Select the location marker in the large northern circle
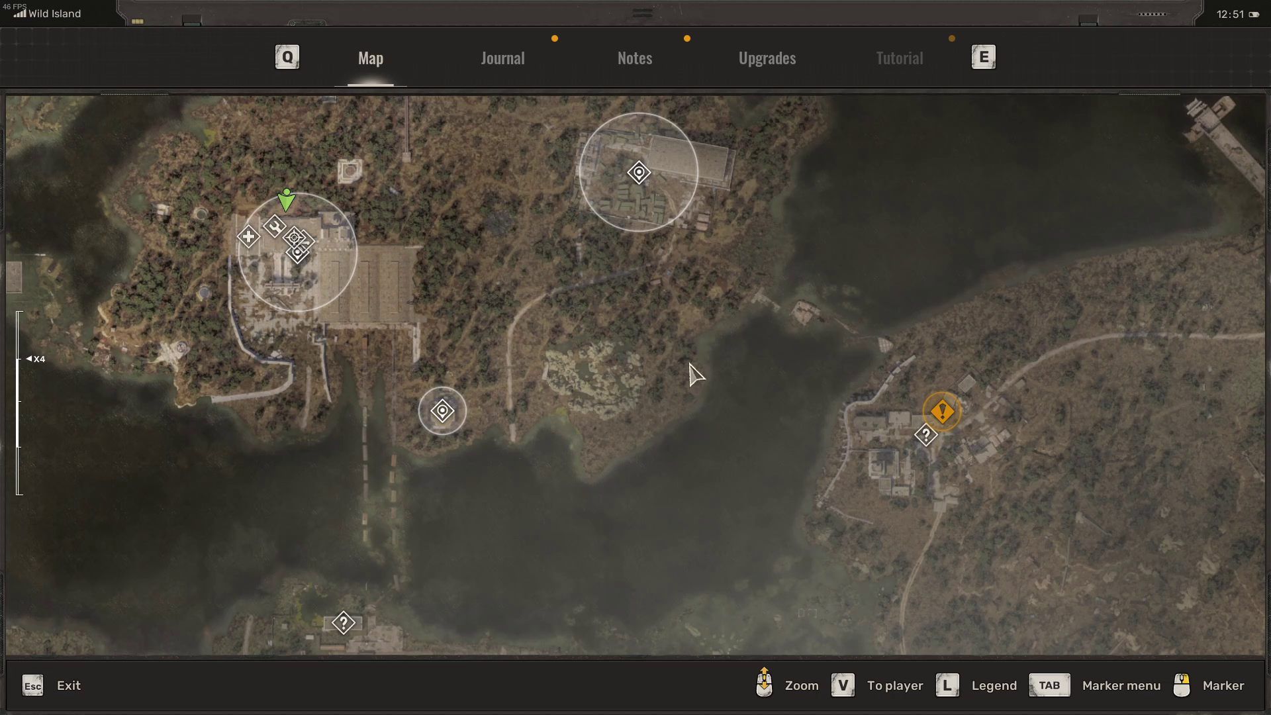 click(x=639, y=173)
